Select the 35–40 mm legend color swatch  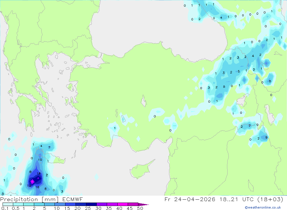[112, 204]
